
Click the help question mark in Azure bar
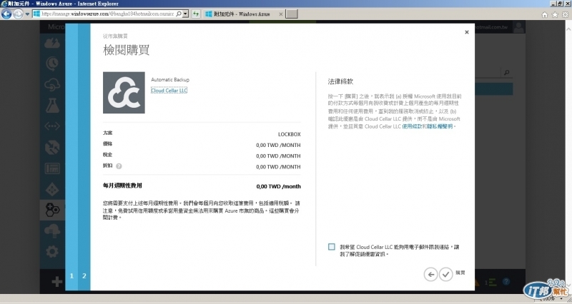[506, 281]
